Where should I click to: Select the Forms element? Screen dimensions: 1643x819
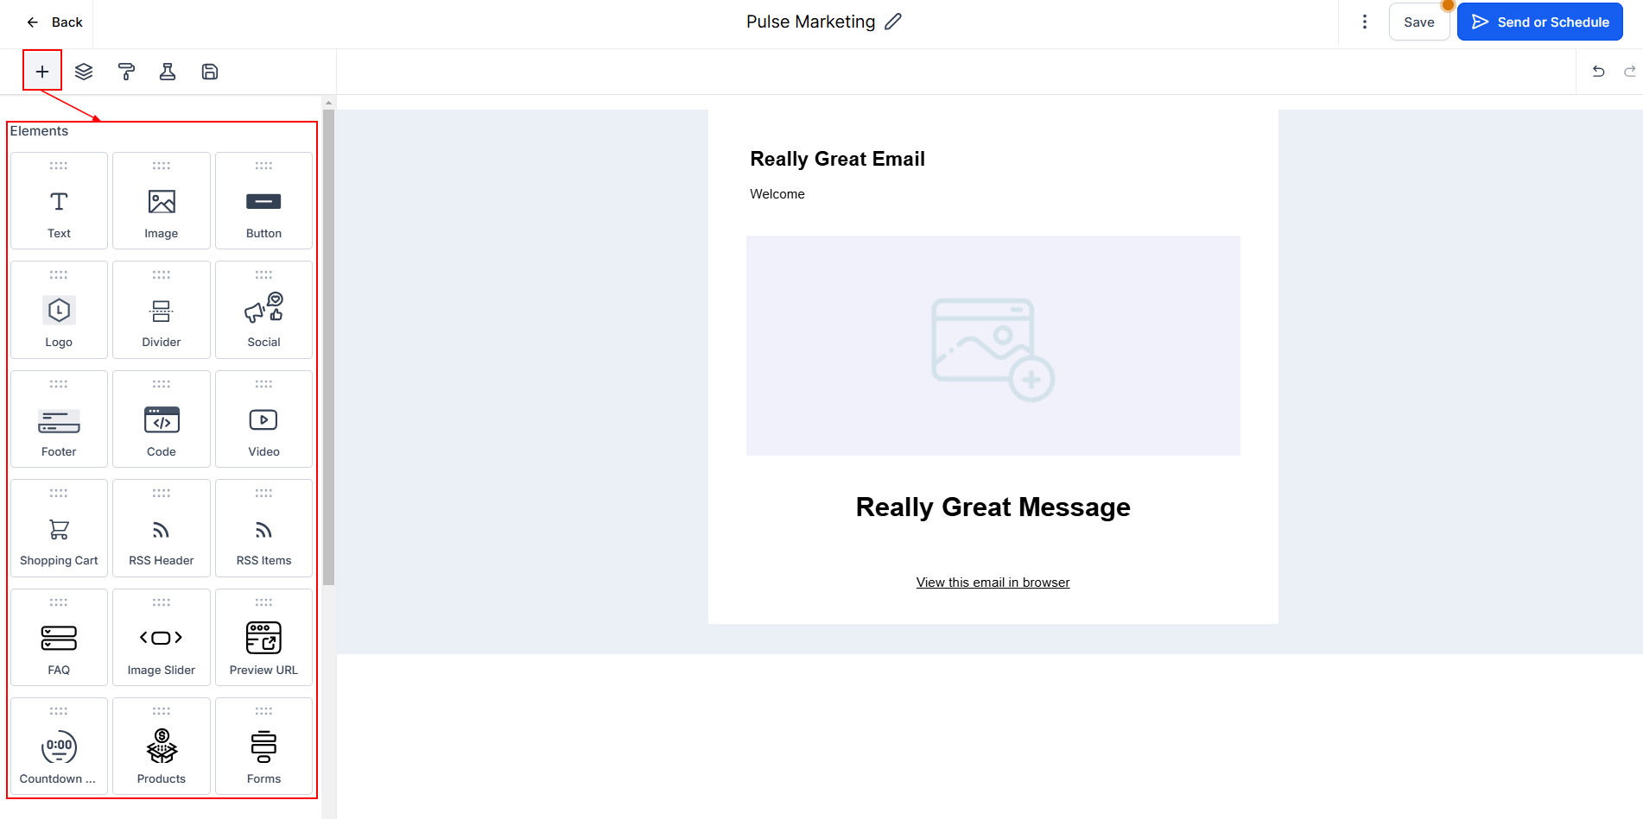[263, 747]
